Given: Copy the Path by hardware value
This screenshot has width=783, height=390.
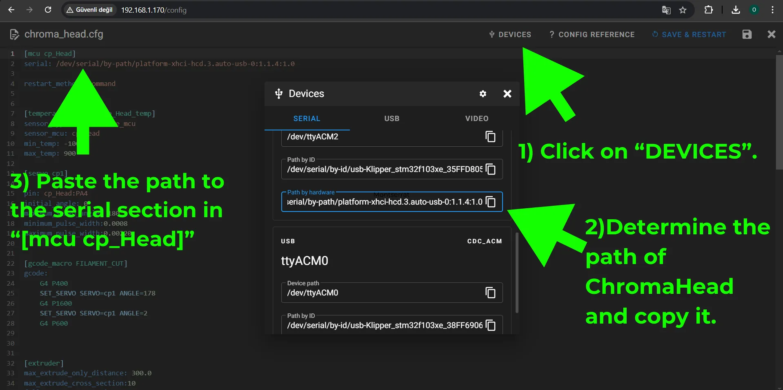Looking at the screenshot, I should point(490,202).
